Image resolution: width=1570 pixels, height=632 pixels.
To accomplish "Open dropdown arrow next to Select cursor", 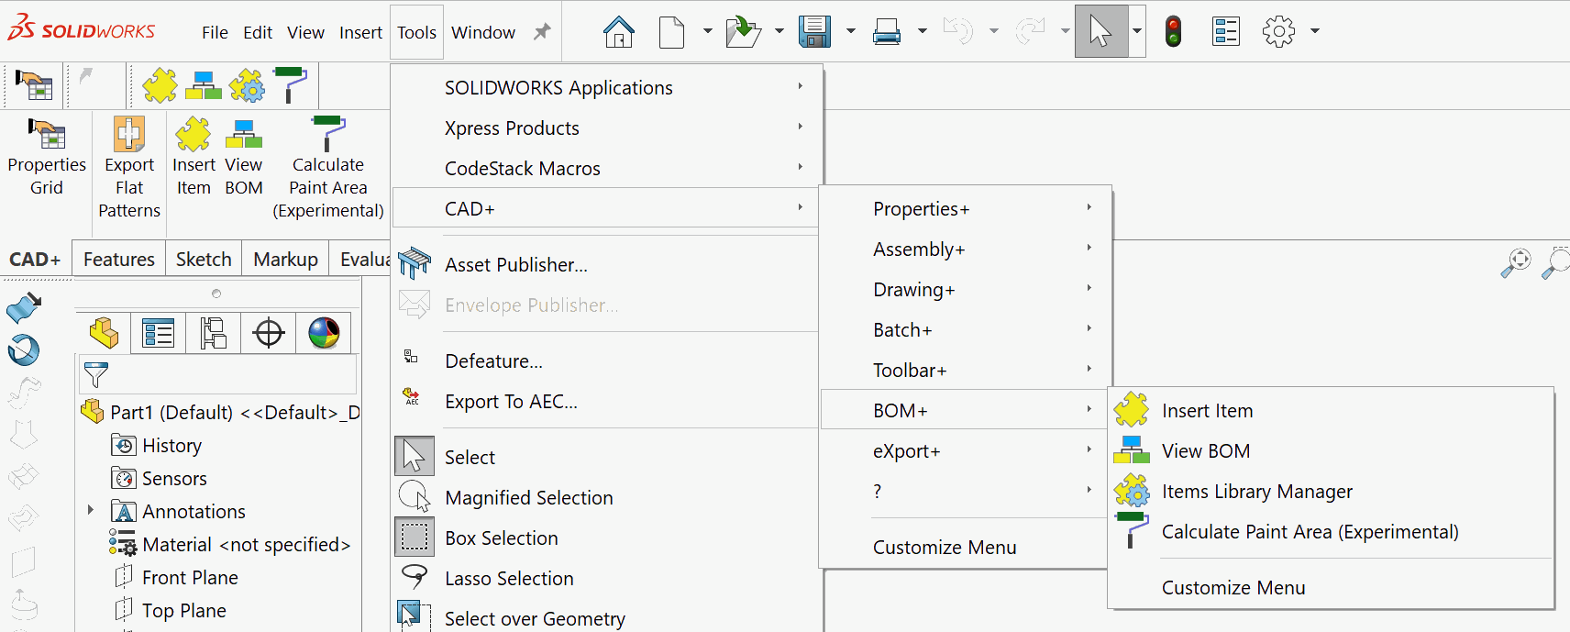I will click(x=1137, y=31).
